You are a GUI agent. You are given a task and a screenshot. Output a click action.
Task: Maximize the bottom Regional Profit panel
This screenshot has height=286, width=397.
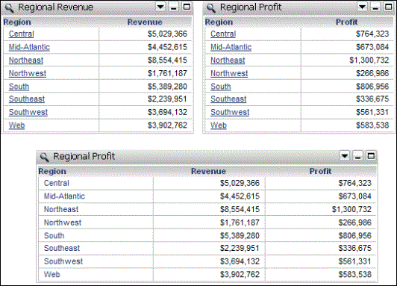(371, 156)
